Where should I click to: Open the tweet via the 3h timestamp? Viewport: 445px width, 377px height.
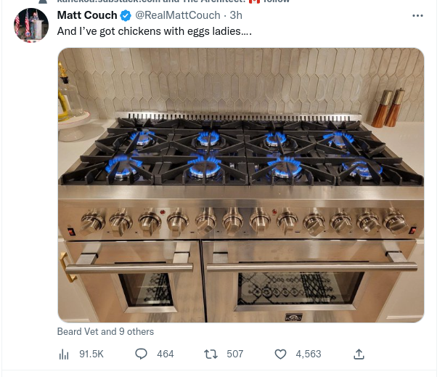tap(236, 16)
